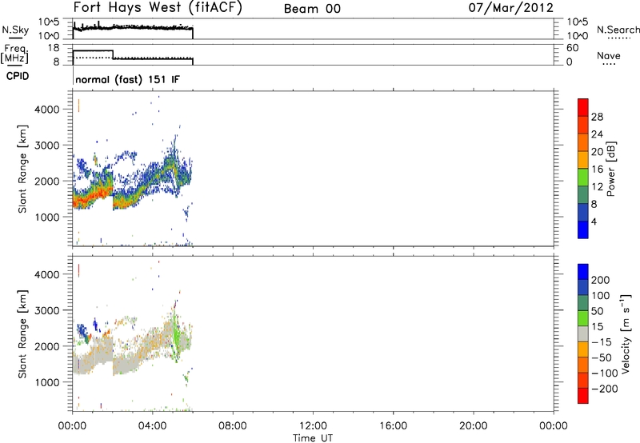640x443 pixels.
Task: Click the 'Power [dB]' colorbar label
Action: 610,169
